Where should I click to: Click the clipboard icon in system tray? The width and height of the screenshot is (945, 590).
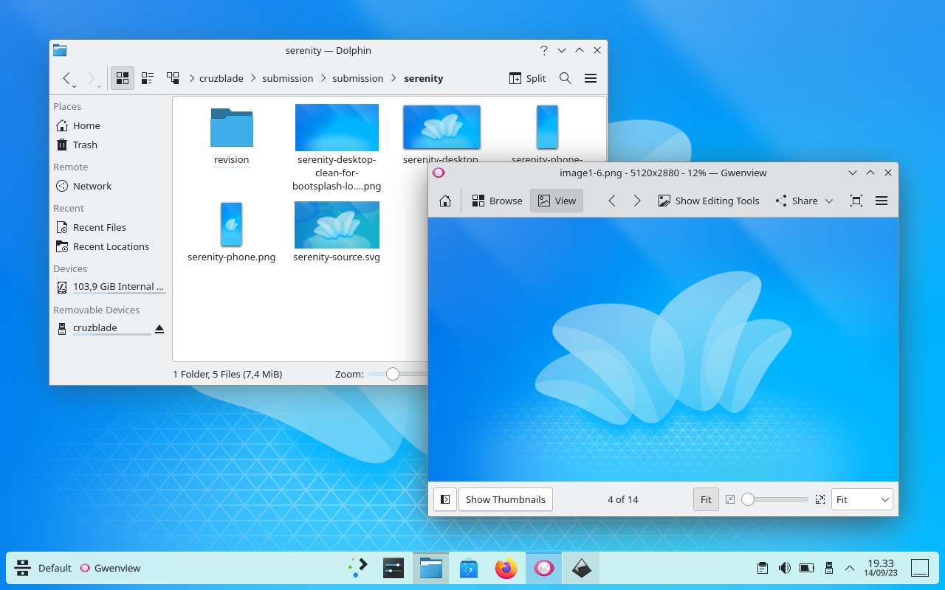tap(762, 568)
